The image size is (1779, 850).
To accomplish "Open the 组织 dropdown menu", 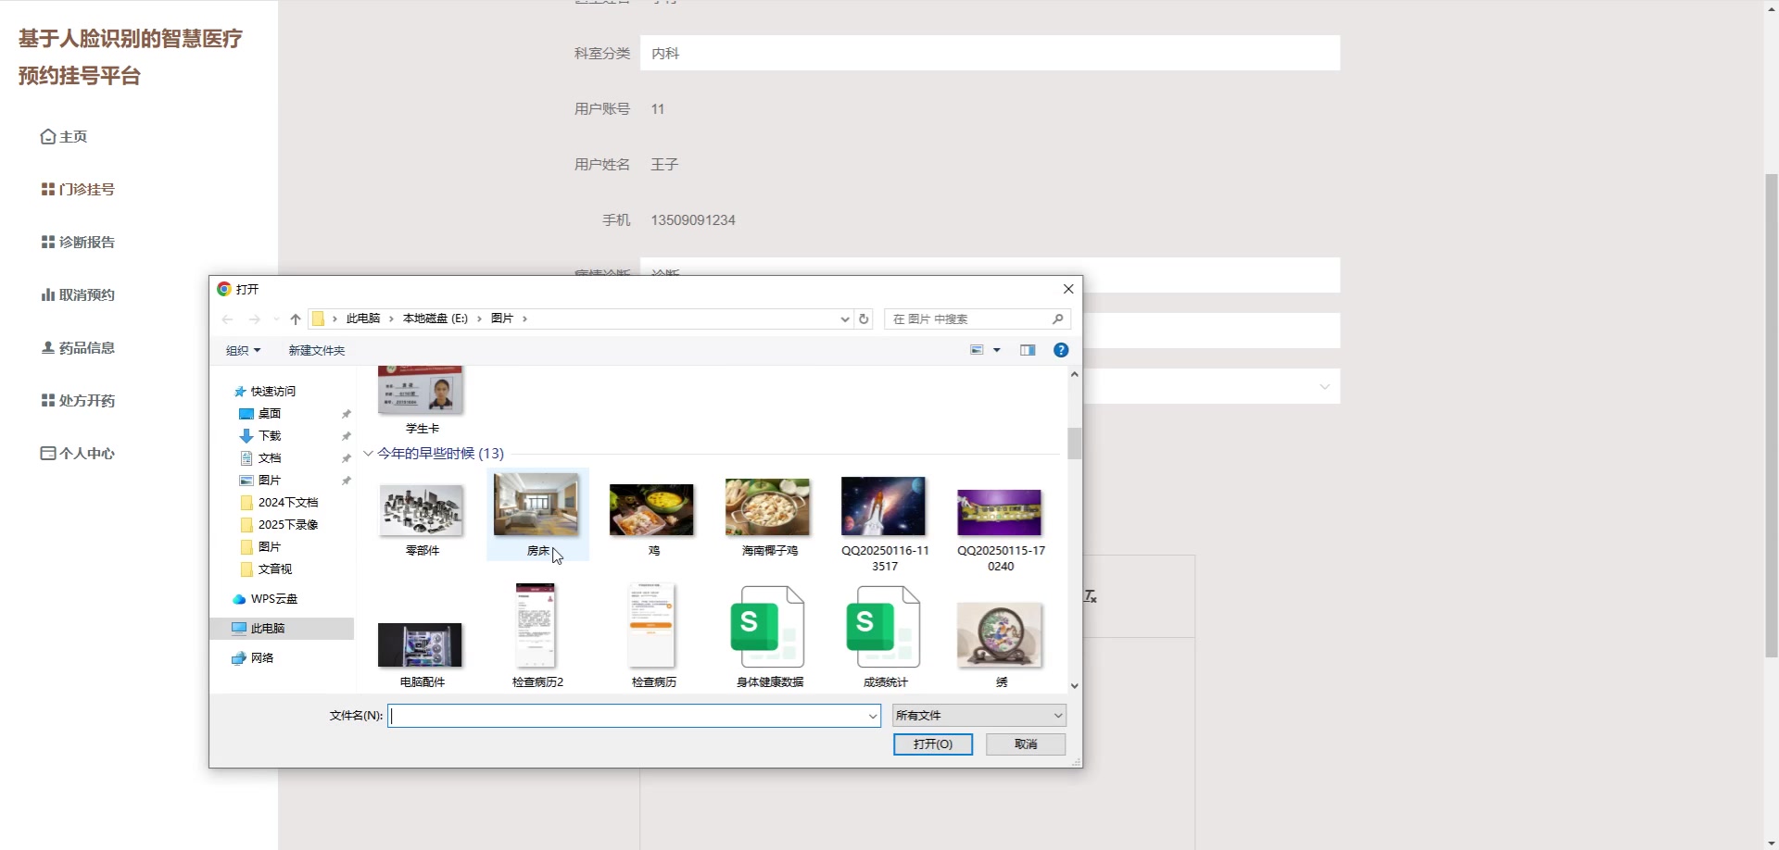I will click(242, 350).
